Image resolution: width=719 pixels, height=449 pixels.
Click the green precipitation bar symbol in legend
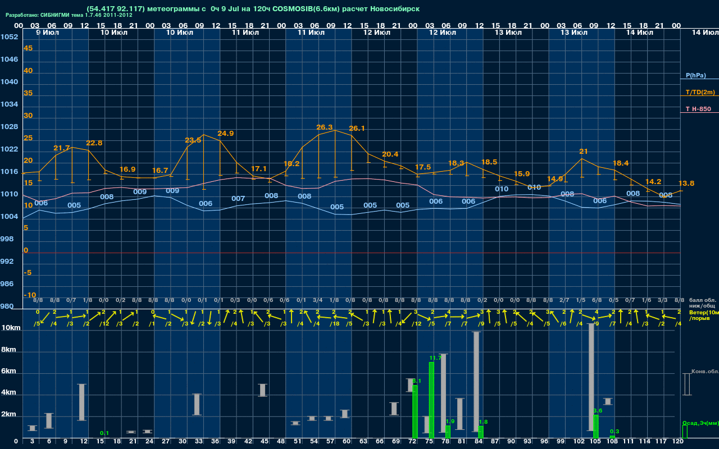coord(684,432)
